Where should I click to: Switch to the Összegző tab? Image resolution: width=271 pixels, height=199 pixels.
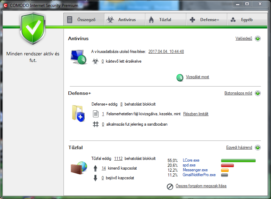[x=84, y=20]
